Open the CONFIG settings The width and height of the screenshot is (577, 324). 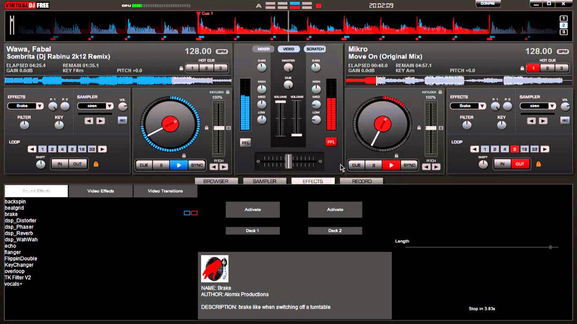tap(488, 4)
